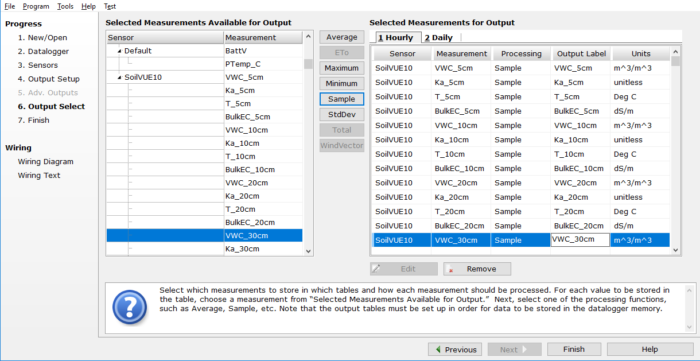
Task: Select BattV measurement in available list
Action: pyautogui.click(x=263, y=51)
